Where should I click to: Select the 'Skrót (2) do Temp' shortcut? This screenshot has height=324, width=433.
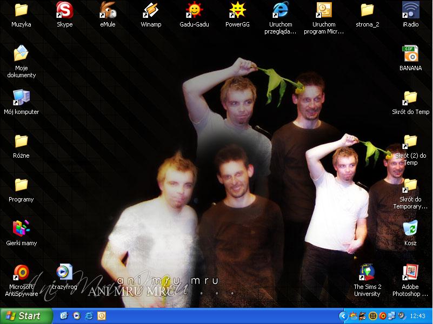tap(410, 149)
